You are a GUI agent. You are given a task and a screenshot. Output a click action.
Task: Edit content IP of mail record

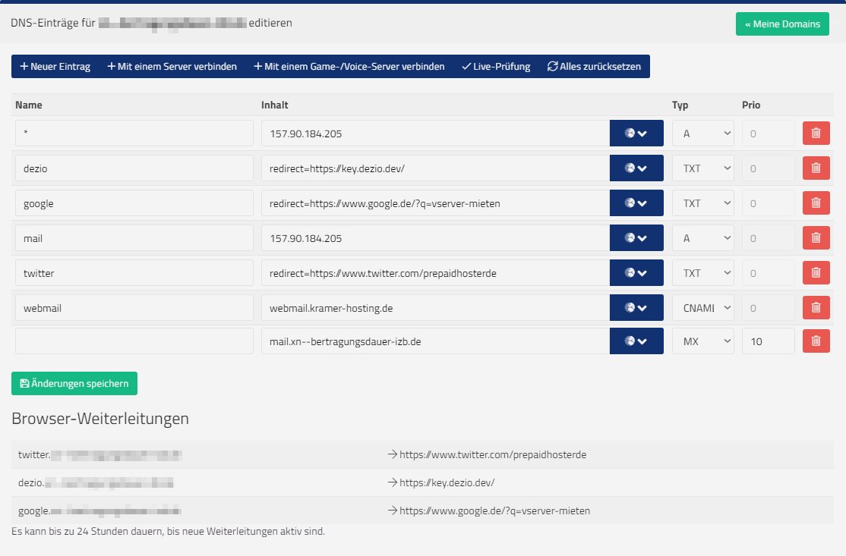[x=435, y=238]
